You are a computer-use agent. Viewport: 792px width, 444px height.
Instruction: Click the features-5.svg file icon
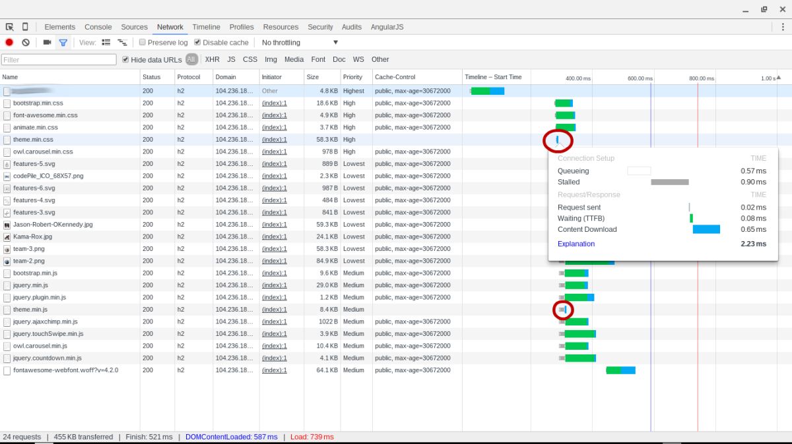(x=7, y=164)
